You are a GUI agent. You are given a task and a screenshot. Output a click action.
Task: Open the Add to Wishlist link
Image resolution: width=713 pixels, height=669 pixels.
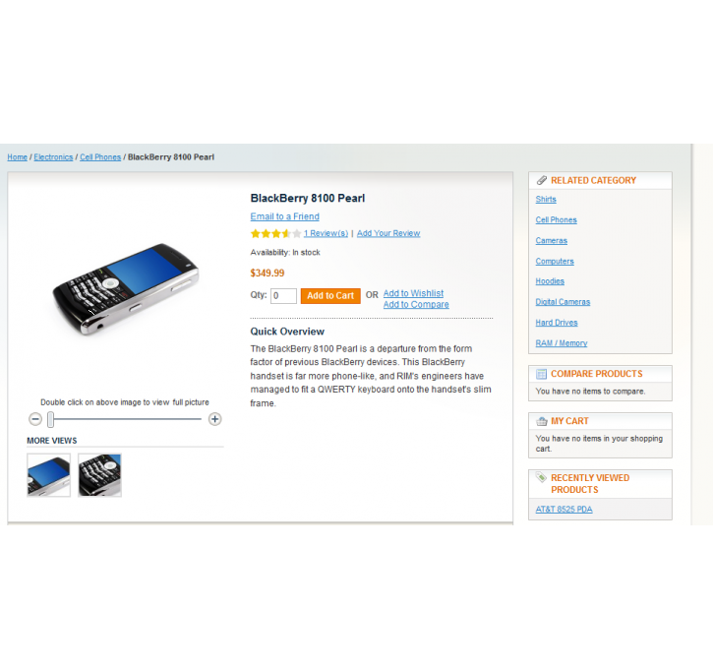pos(413,293)
